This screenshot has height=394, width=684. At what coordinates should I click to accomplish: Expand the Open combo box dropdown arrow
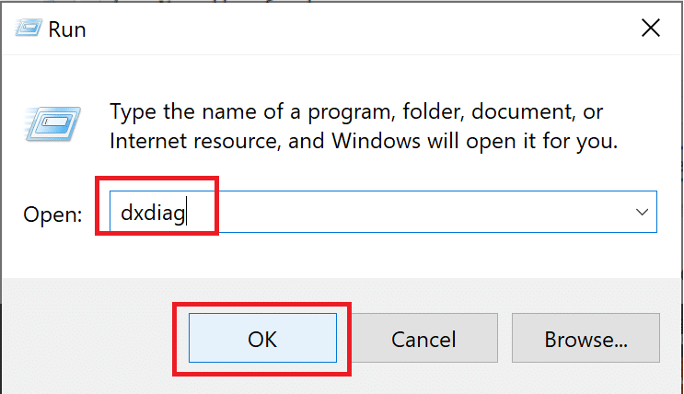point(642,214)
